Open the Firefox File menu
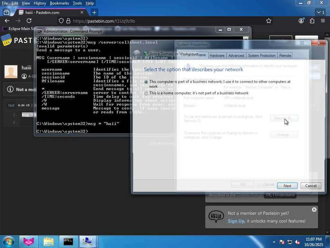330x248 pixels. tap(5, 3)
